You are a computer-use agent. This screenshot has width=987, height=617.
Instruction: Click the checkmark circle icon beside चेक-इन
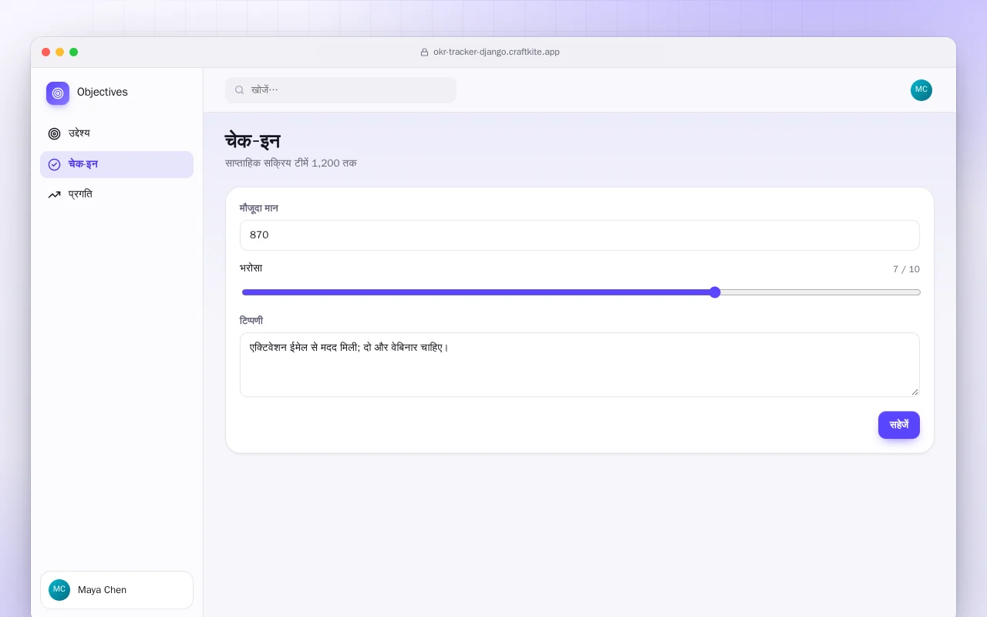point(54,164)
